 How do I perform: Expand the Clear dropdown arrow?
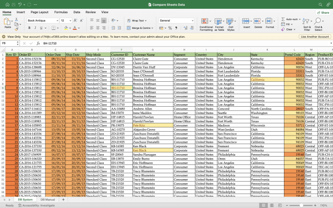pyautogui.click(x=294, y=29)
